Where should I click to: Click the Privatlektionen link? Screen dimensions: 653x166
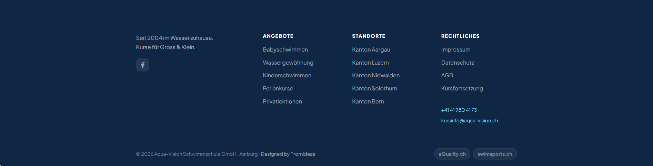click(x=282, y=102)
